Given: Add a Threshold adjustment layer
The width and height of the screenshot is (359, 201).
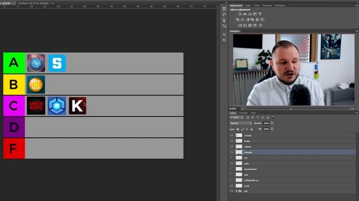Looking at the screenshot, I should pyautogui.click(x=250, y=25).
